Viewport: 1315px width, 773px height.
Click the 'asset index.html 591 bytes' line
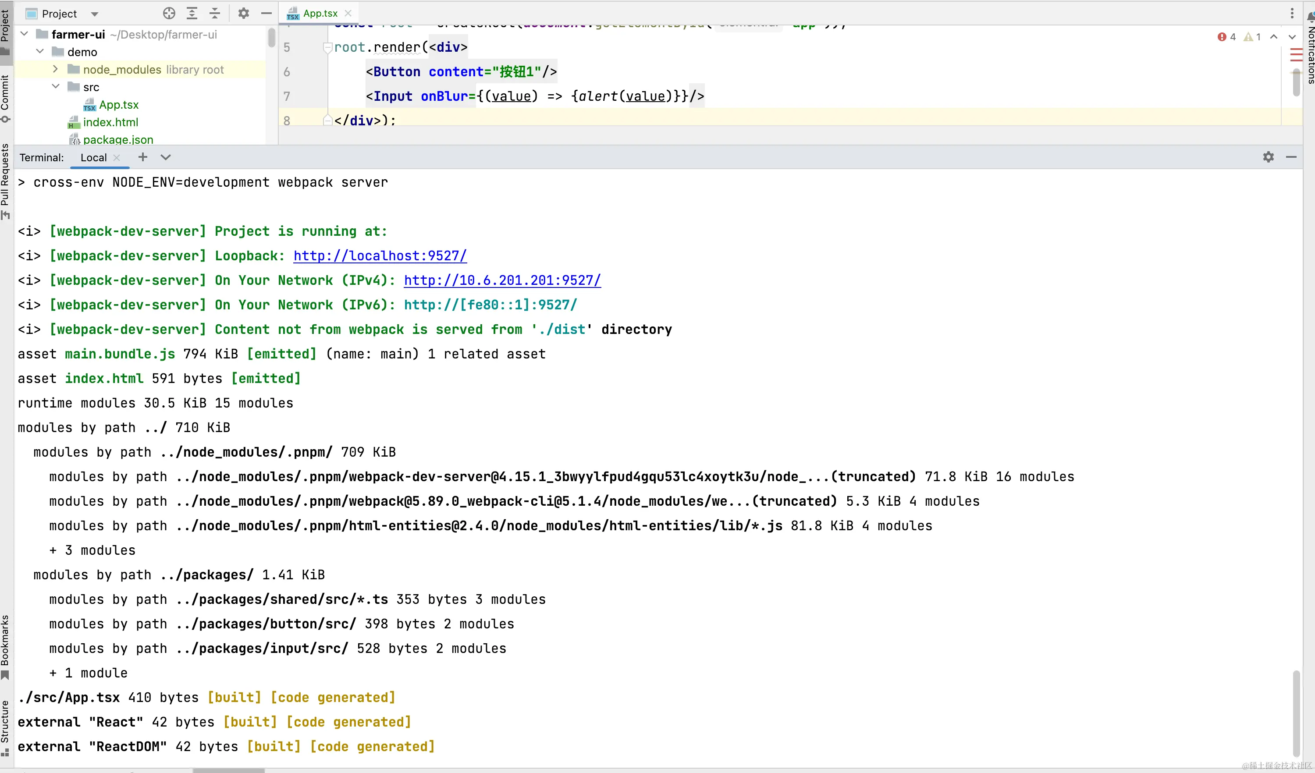pyautogui.click(x=159, y=378)
